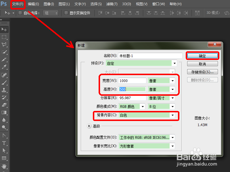Expand the toolbox double-arrow toggle
The height and width of the screenshot is (172, 230).
pyautogui.click(x=1, y=19)
